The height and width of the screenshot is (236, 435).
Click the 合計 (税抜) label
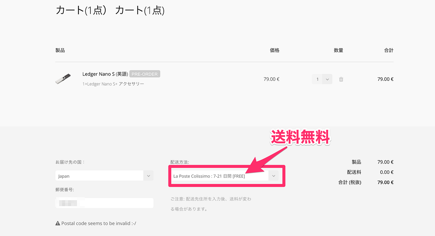pyautogui.click(x=350, y=183)
